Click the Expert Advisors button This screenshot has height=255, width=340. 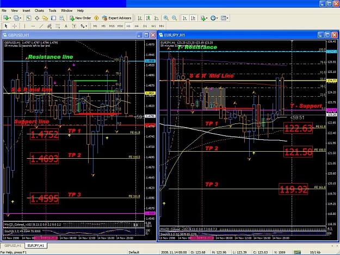[116, 18]
